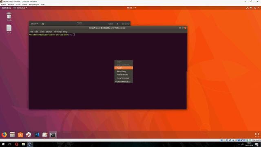261x147 pixels.
Task: Open Windows Task View icon
Action: (x=10, y=144)
